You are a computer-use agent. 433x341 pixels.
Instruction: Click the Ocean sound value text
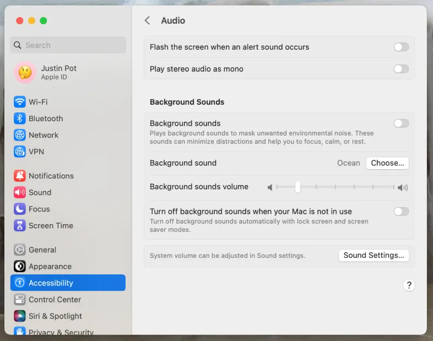(349, 163)
